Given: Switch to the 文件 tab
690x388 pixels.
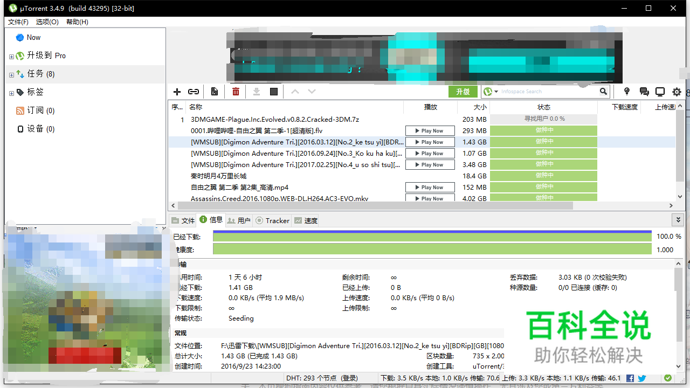Looking at the screenshot, I should pos(183,220).
